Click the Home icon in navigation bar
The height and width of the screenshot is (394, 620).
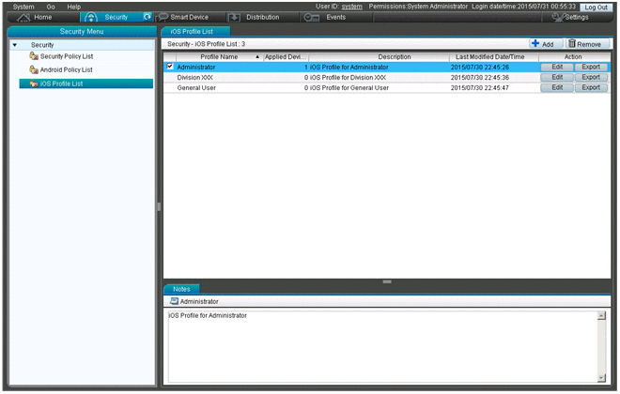click(23, 18)
